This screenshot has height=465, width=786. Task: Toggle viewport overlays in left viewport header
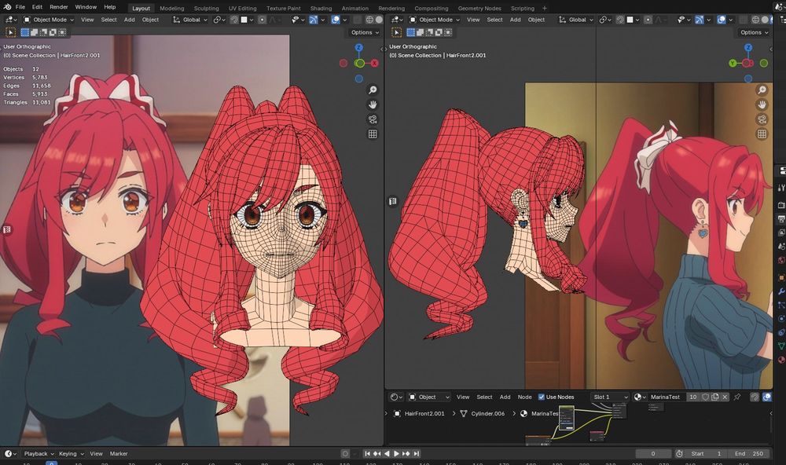tap(336, 20)
